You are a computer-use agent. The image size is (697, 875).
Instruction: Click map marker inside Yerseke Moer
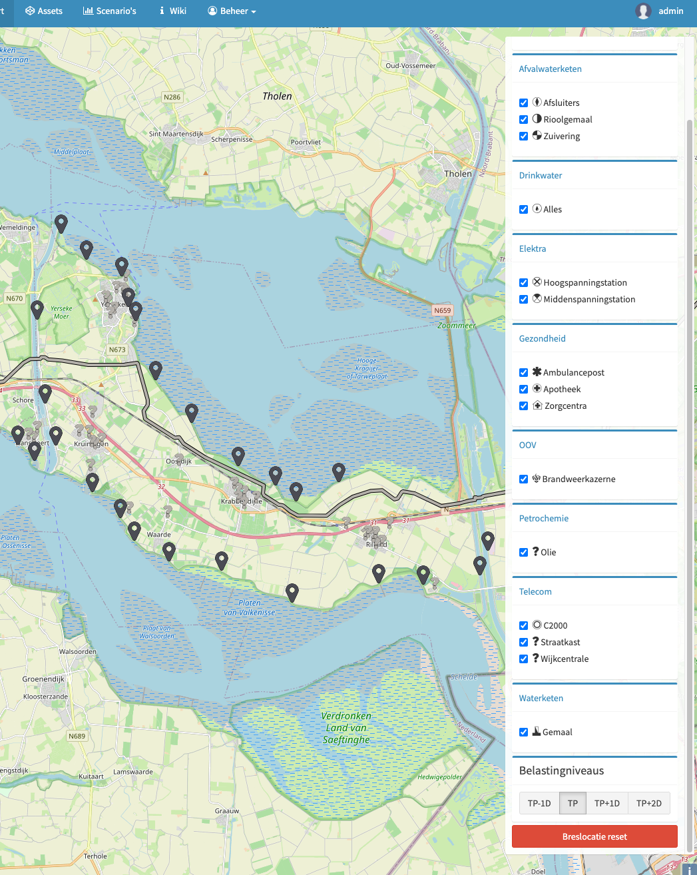(x=37, y=310)
